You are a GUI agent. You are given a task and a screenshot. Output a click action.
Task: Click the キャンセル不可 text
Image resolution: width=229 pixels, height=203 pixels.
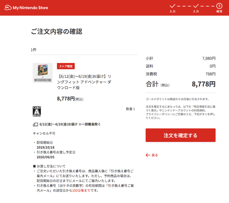pyautogui.click(x=44, y=134)
